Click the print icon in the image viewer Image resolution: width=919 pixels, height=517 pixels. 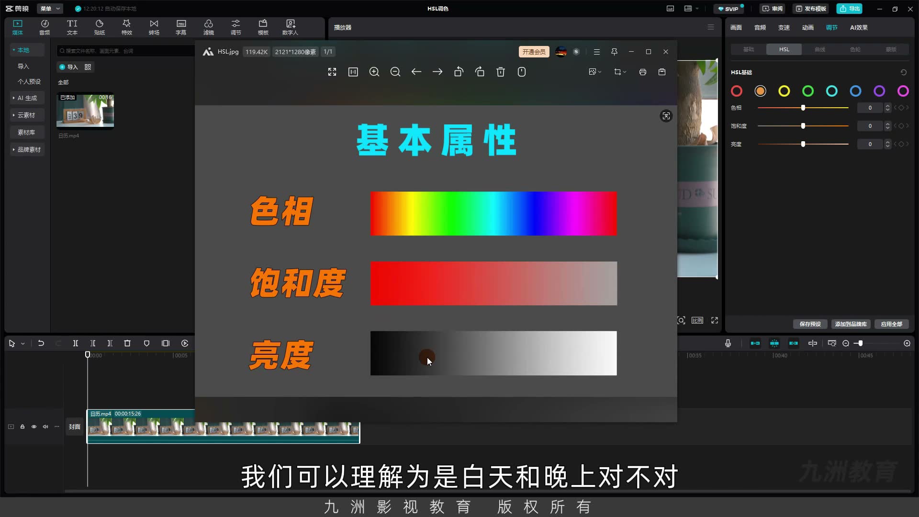tap(643, 72)
